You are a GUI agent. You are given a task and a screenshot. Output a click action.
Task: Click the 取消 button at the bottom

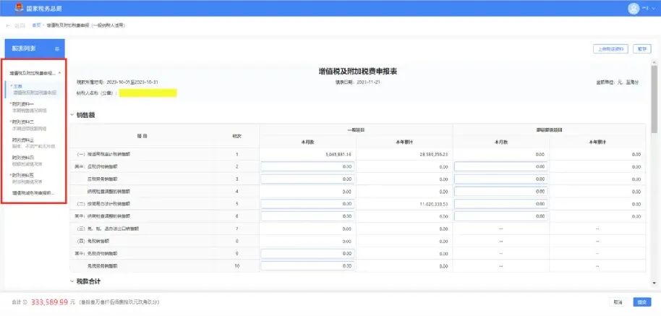[x=618, y=302]
